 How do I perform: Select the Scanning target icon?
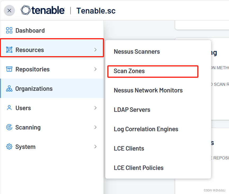pyautogui.click(x=9, y=127)
